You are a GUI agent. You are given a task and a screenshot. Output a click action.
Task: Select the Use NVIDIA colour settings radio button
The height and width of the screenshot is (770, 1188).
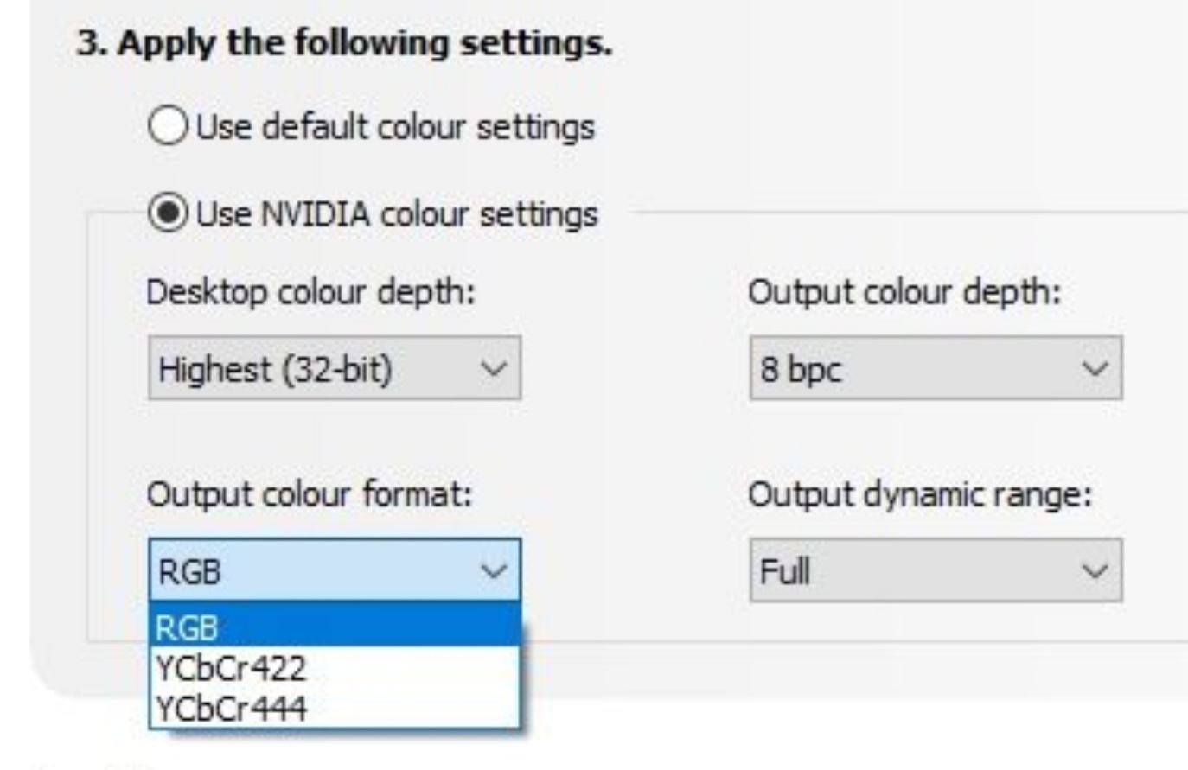coord(167,213)
